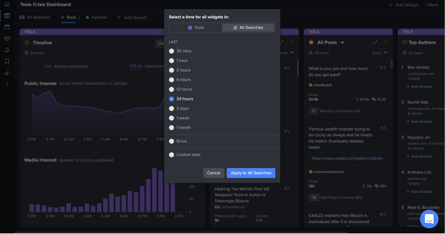Expand View Articles under Ben Acosta
445x234 pixels.
pyautogui.click(x=420, y=87)
